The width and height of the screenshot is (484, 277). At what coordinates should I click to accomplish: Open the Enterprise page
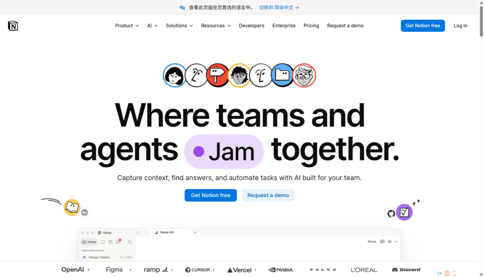pos(284,25)
